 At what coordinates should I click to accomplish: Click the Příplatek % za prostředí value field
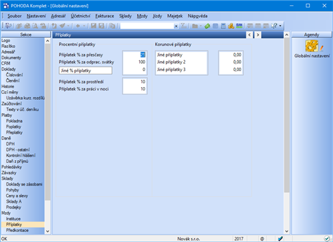tap(135, 82)
